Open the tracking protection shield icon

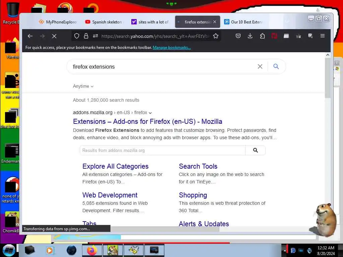77,36
